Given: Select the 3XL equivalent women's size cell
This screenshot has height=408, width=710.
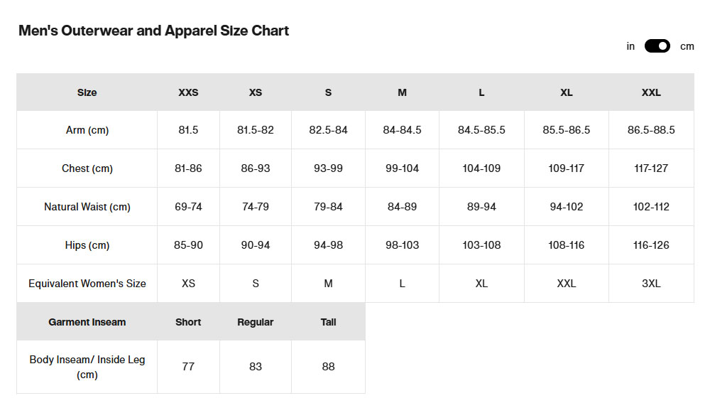Looking at the screenshot, I should point(651,284).
